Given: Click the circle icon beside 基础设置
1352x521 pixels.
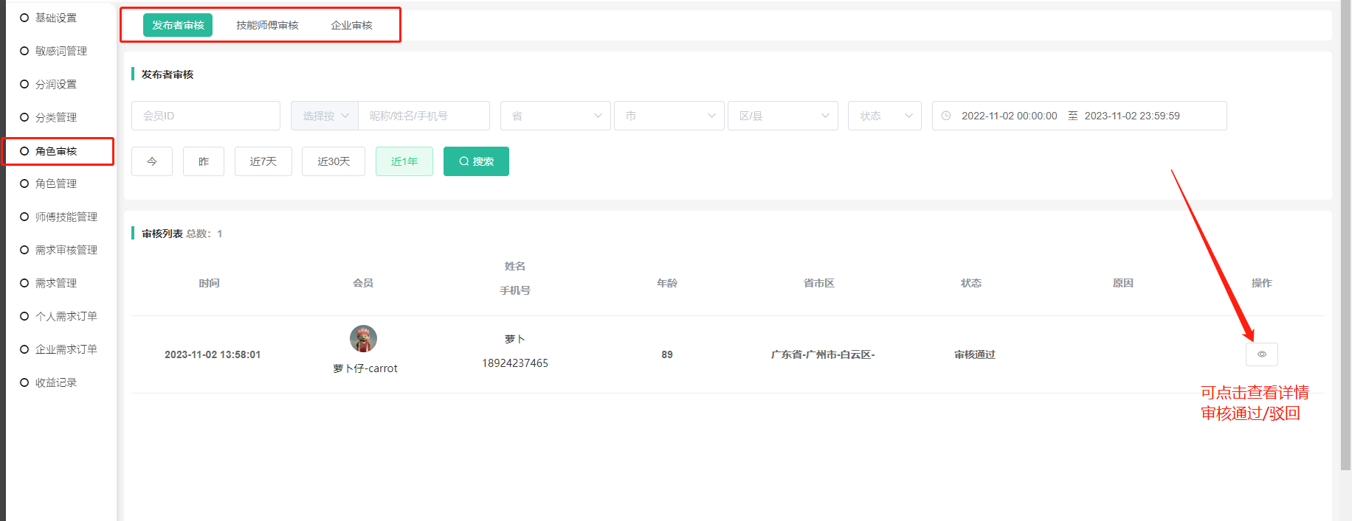Looking at the screenshot, I should point(24,18).
